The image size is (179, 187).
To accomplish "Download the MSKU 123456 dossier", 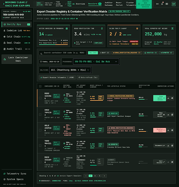I will pos(168,98).
